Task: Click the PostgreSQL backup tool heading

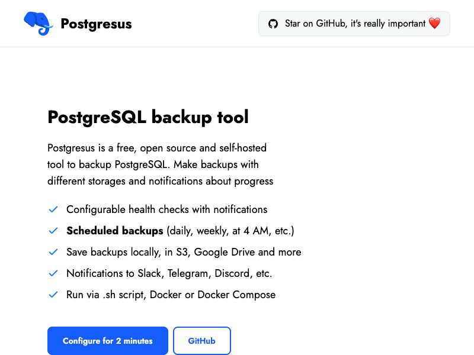Action: click(x=148, y=117)
